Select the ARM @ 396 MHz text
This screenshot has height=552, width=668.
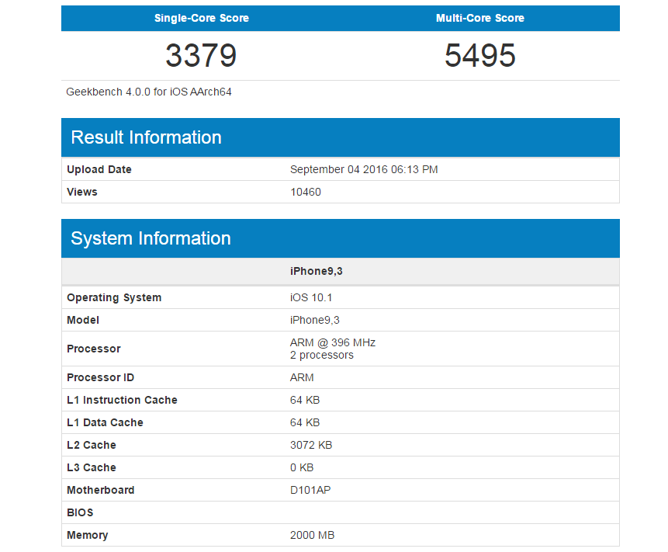333,343
